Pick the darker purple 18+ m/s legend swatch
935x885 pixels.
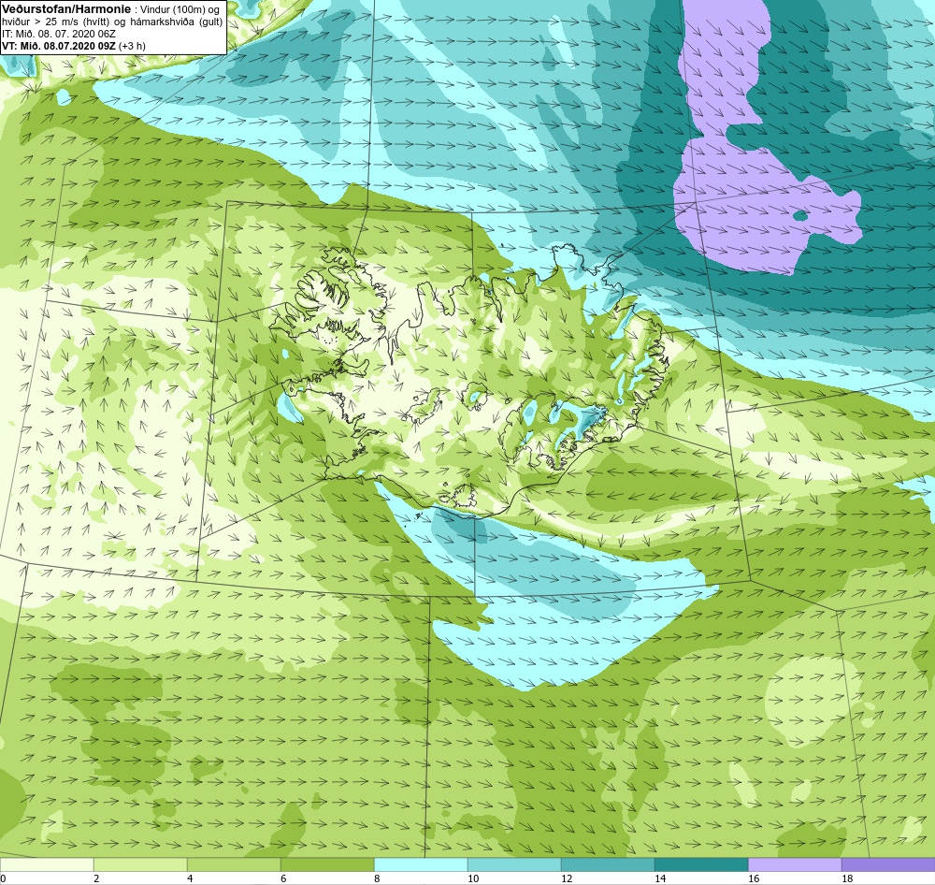click(888, 864)
